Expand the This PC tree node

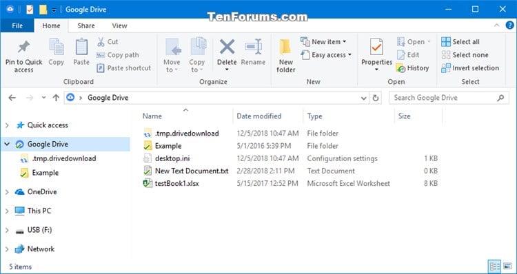(x=7, y=211)
